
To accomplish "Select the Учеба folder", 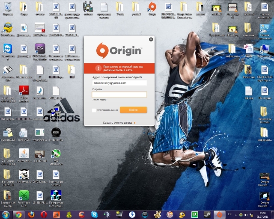I will coord(120,9).
